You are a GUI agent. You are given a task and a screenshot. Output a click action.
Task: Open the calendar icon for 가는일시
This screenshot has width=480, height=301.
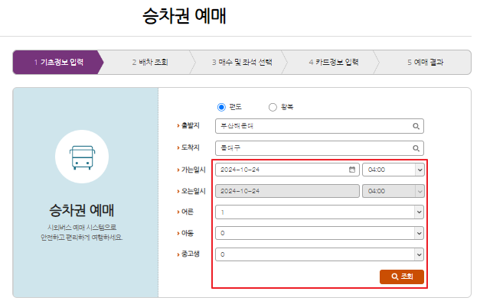[352, 170]
